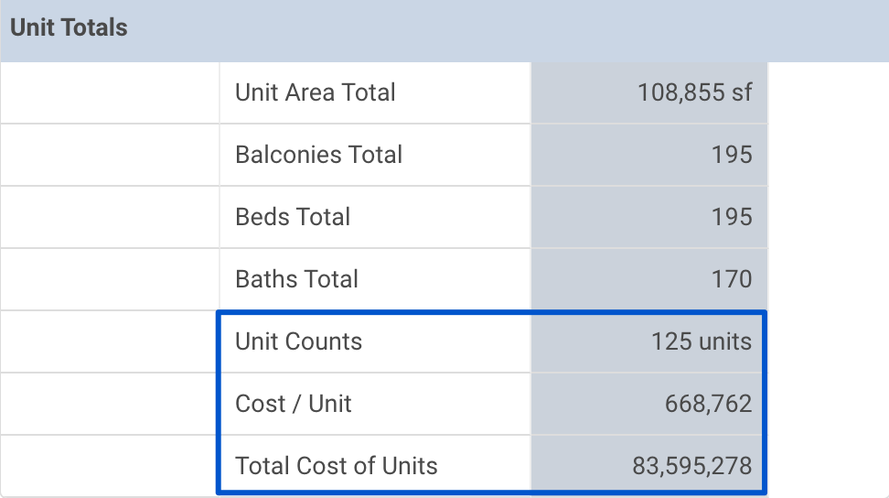Viewport: 889px width, 498px height.
Task: Click empty cell left of Cost / Unit
Action: (110, 405)
